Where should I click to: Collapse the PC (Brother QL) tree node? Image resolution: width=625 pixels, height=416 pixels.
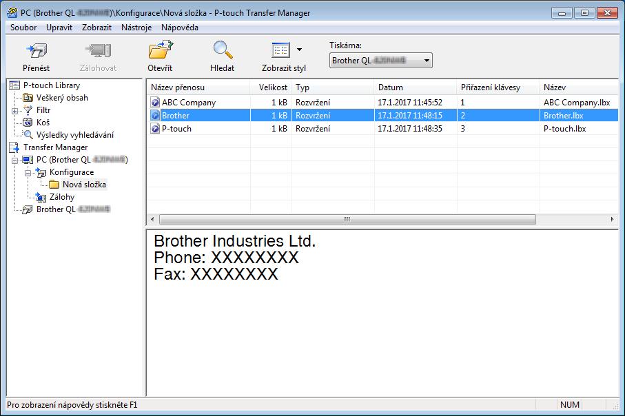[x=14, y=160]
